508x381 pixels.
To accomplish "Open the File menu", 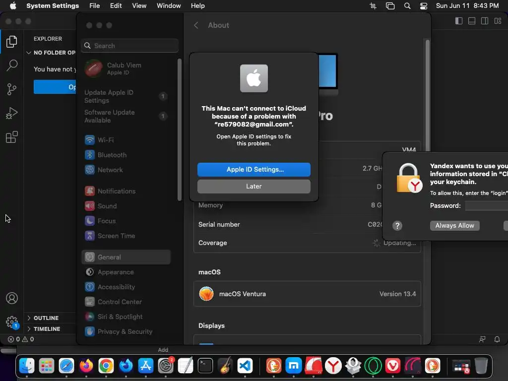I will point(95,6).
